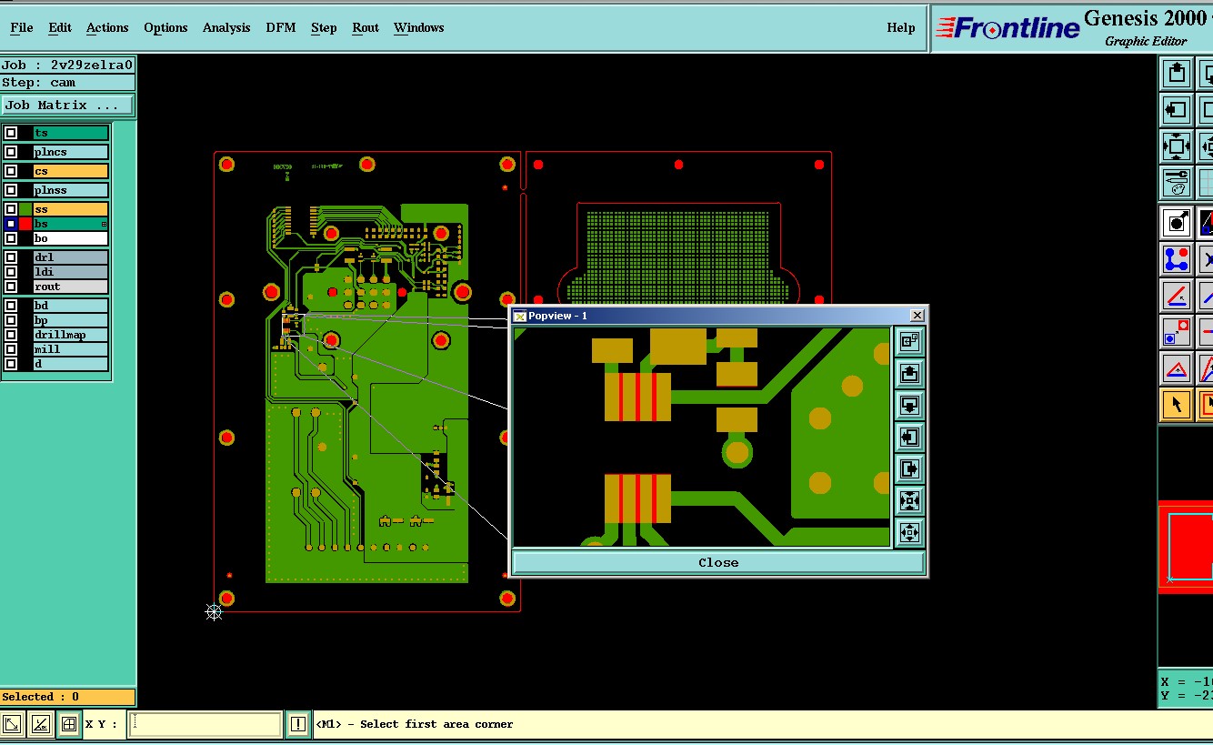This screenshot has width=1213, height=745.
Task: Toggle display checkbox for ss layer
Action: click(11, 209)
